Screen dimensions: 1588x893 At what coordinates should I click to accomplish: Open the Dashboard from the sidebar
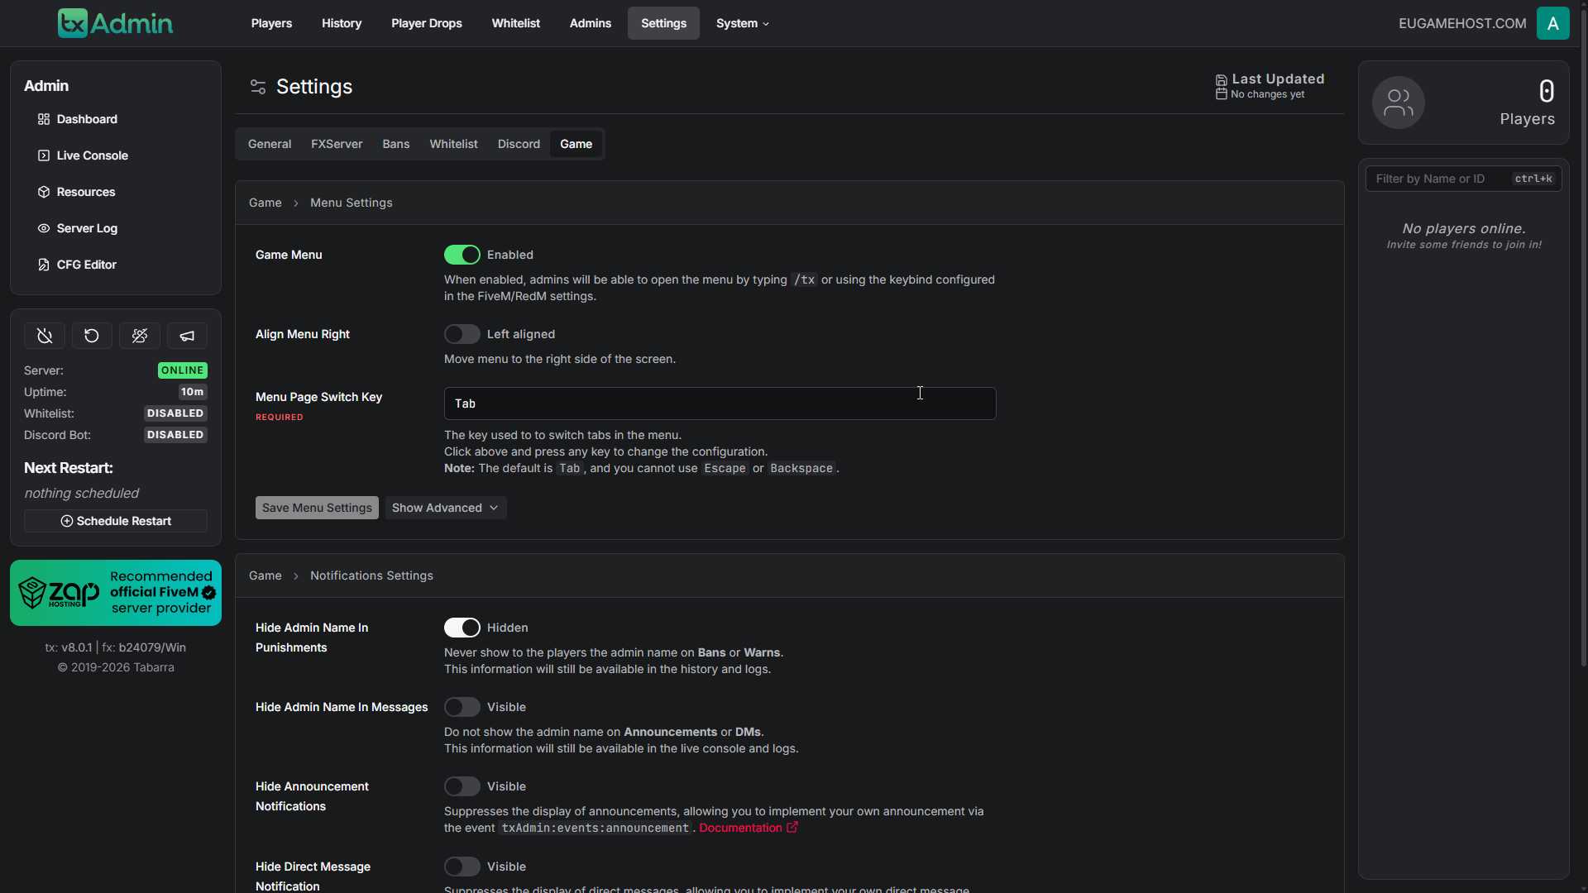pyautogui.click(x=85, y=119)
